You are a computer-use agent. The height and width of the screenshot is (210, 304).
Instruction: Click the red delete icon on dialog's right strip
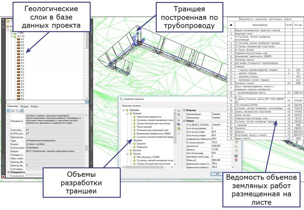click(x=236, y=160)
